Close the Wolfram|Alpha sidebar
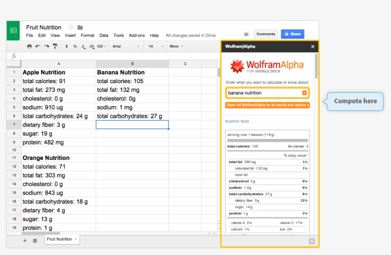391x255 pixels. coord(313,47)
